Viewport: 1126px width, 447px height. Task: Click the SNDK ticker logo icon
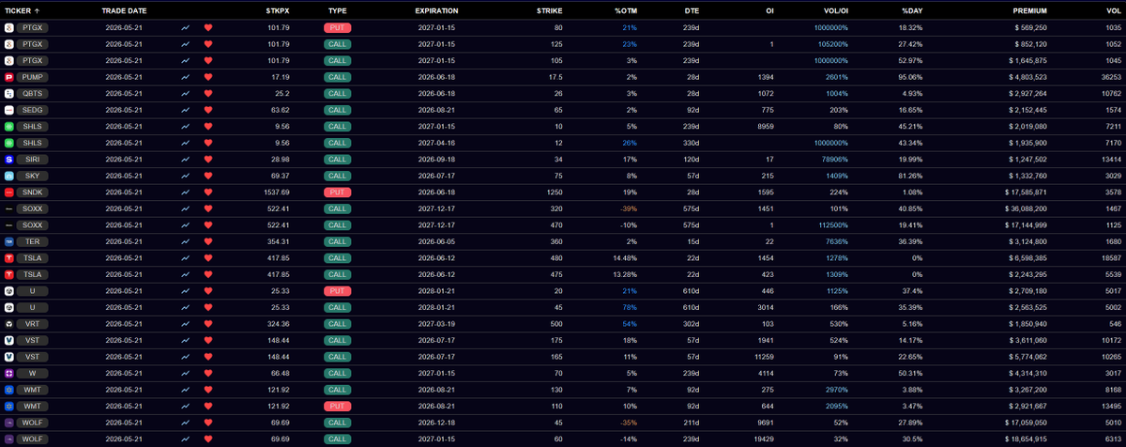pos(9,193)
